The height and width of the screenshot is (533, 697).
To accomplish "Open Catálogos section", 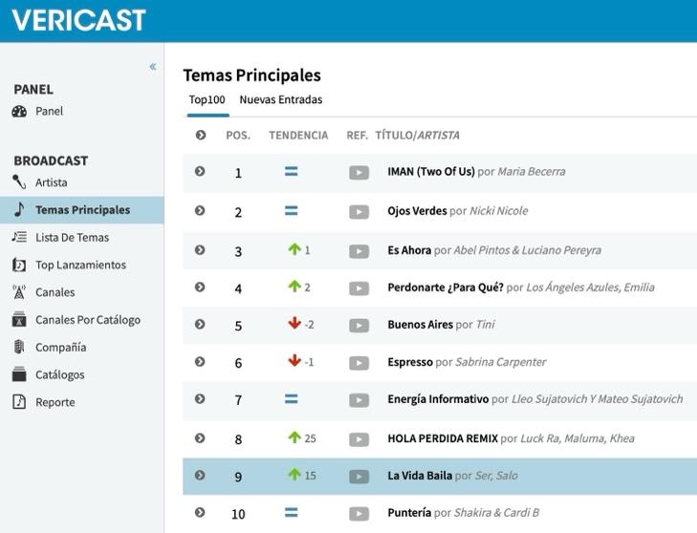I will click(60, 375).
